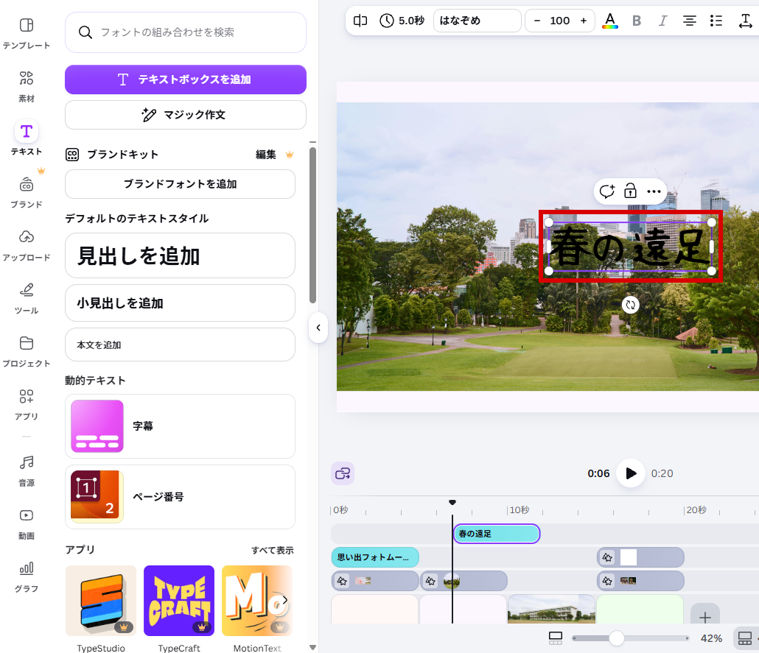
Task: Select the 春の遠足 timeline clip
Action: point(496,534)
